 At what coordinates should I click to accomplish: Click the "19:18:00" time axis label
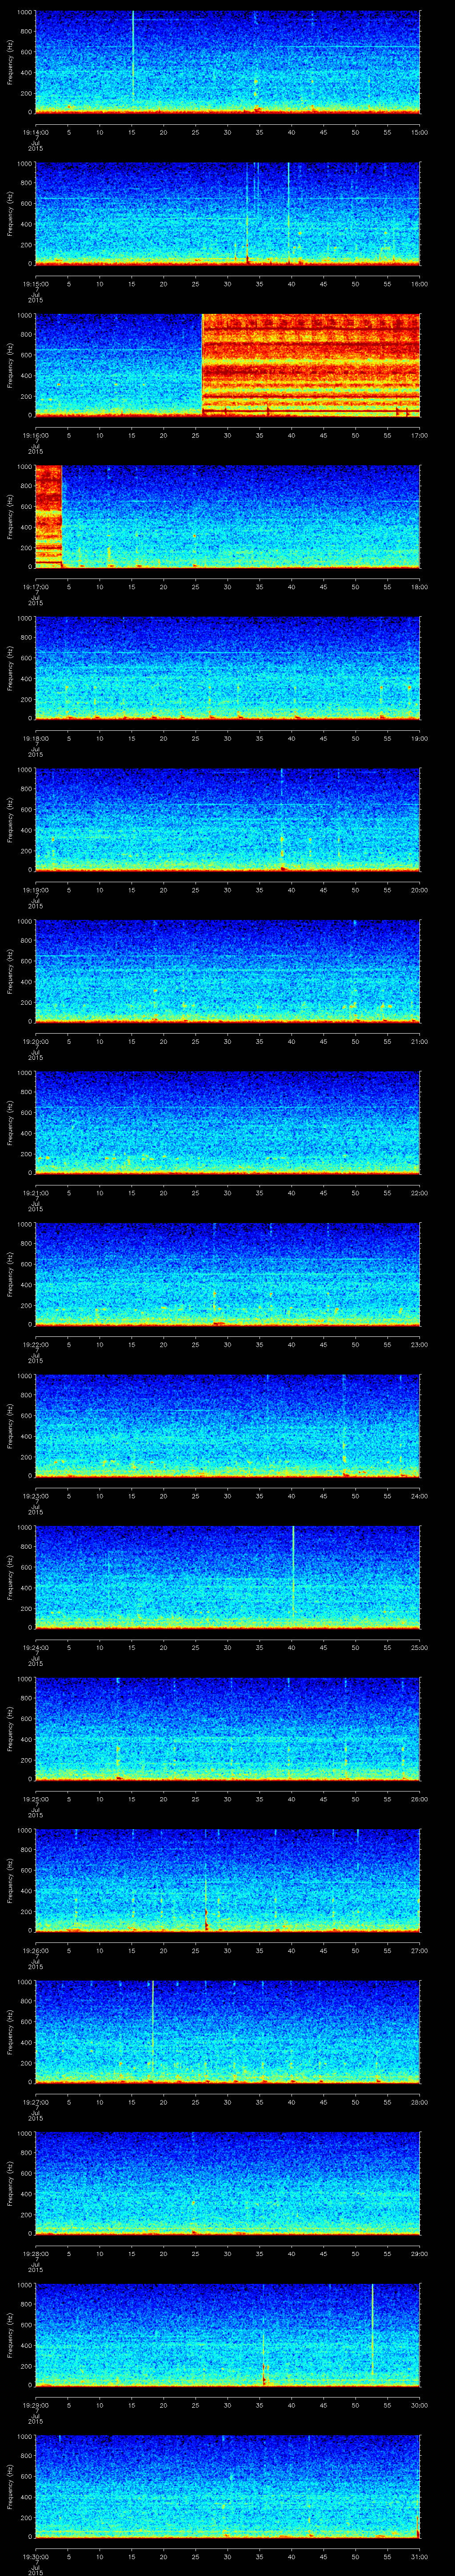[35, 738]
